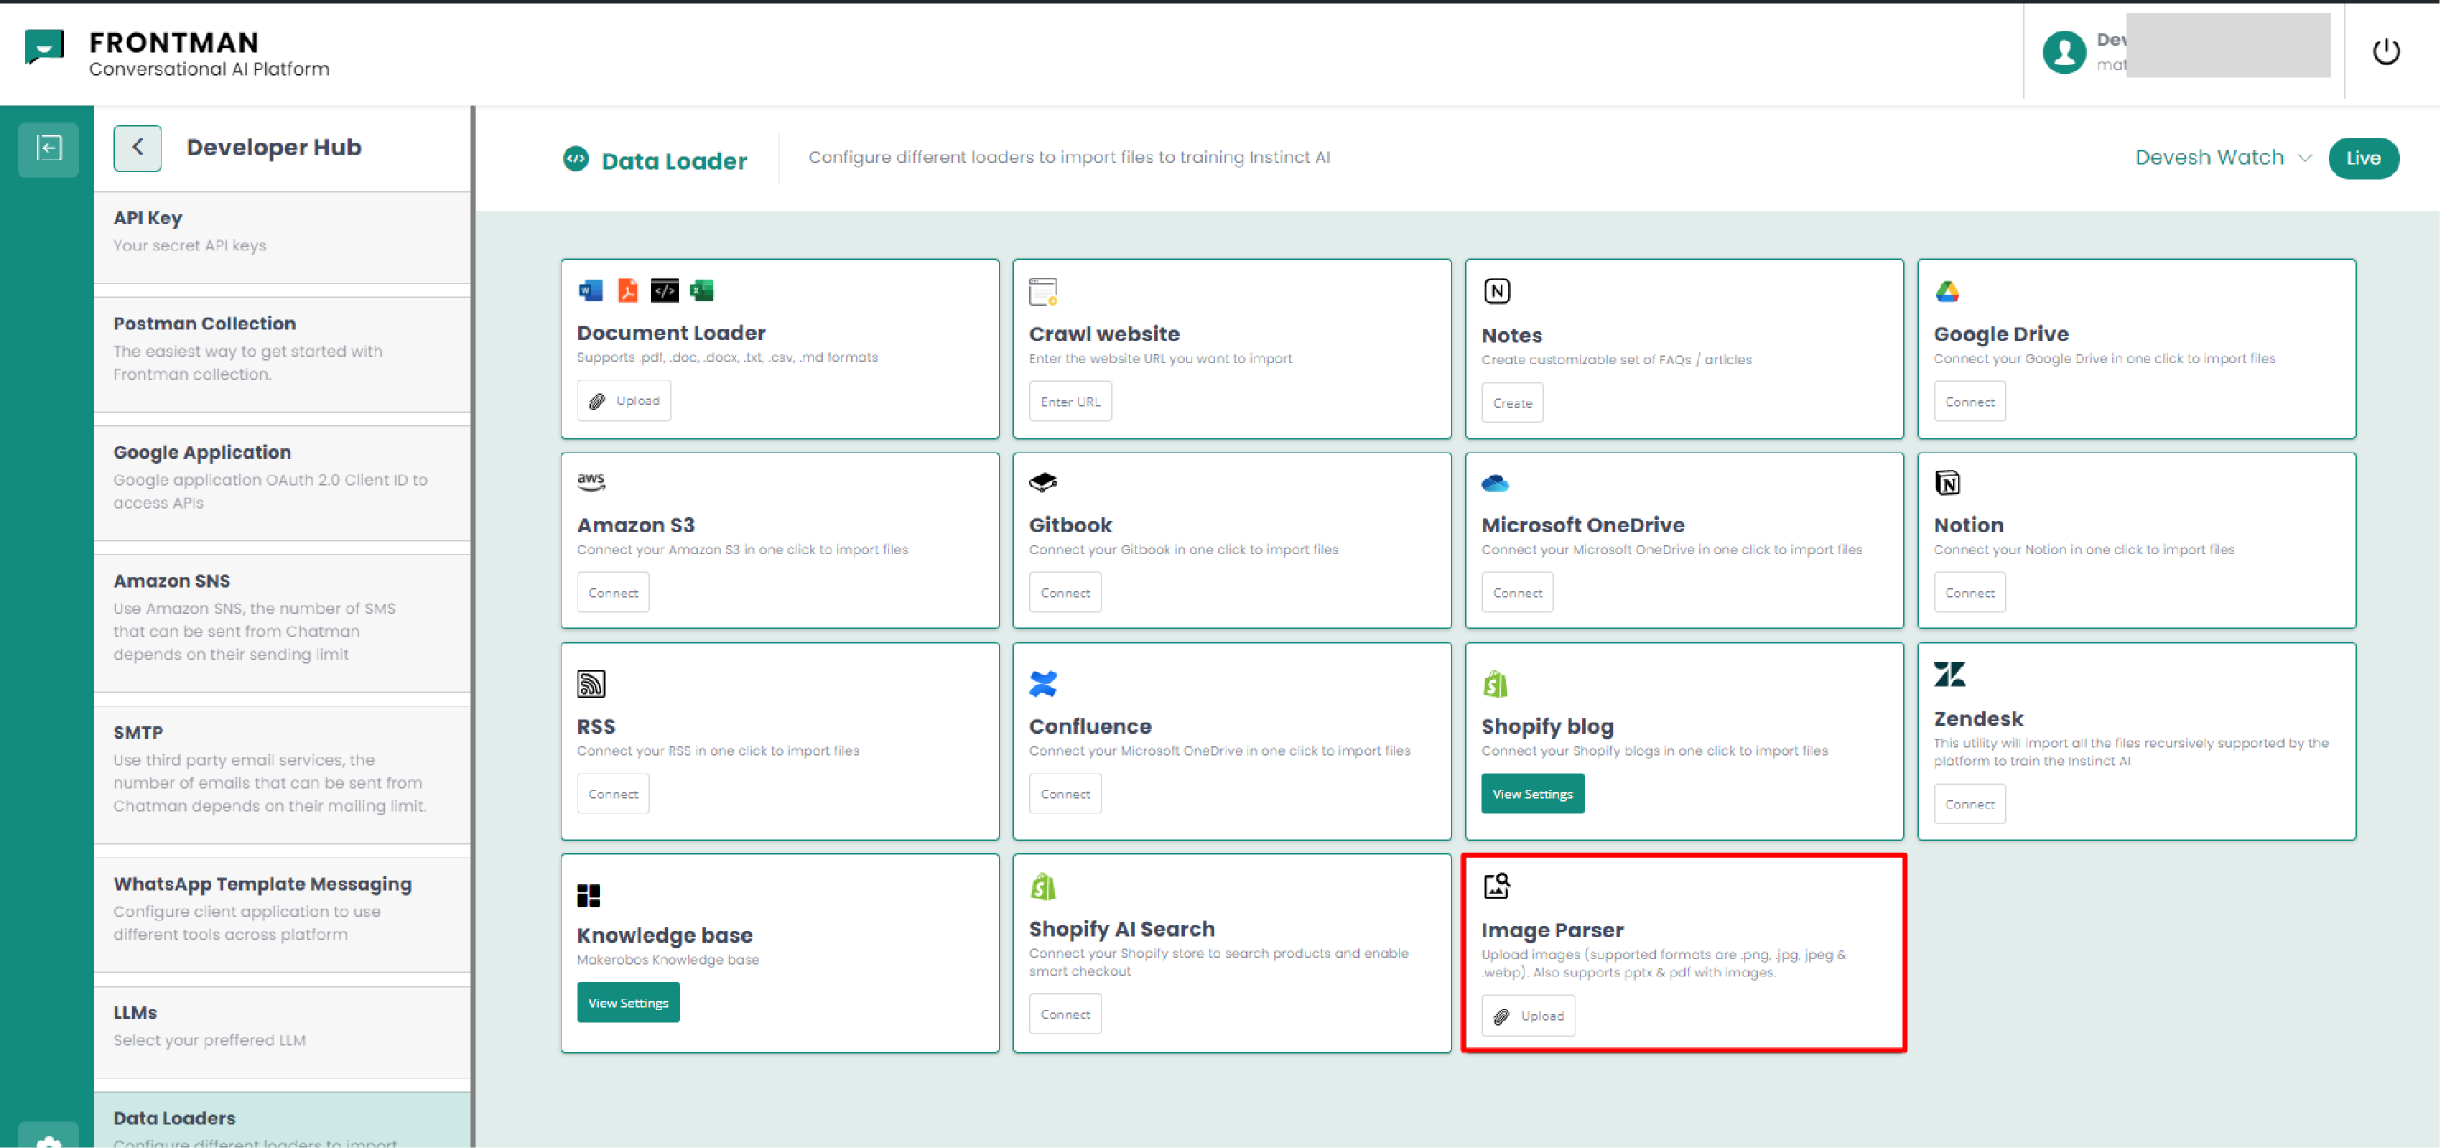Connect Shopify AI Search
Screen dimensions: 2440x1148
pos(1065,1015)
